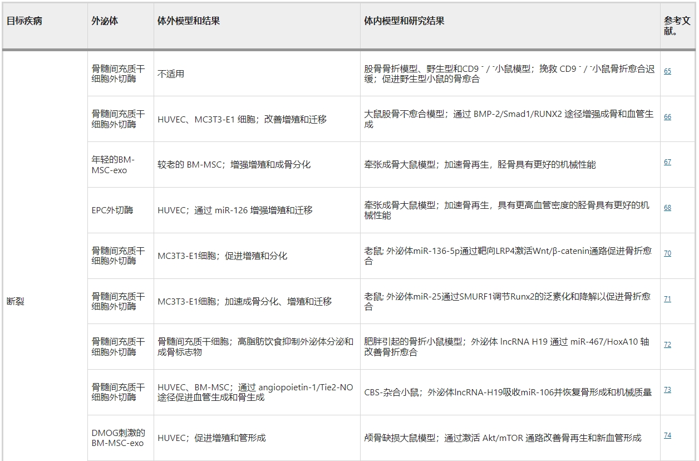
Task: Open reference link 66
Action: click(x=667, y=118)
